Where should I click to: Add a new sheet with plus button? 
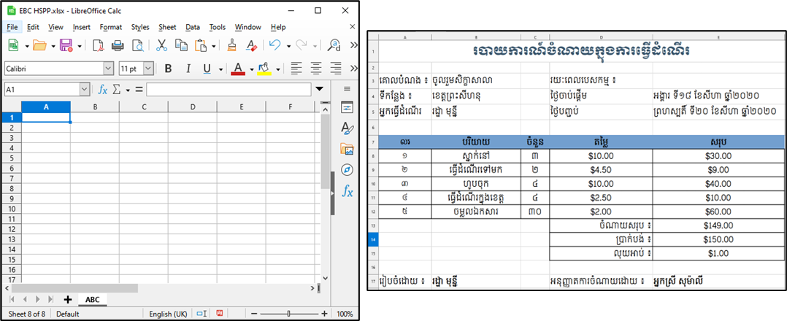[x=68, y=299]
